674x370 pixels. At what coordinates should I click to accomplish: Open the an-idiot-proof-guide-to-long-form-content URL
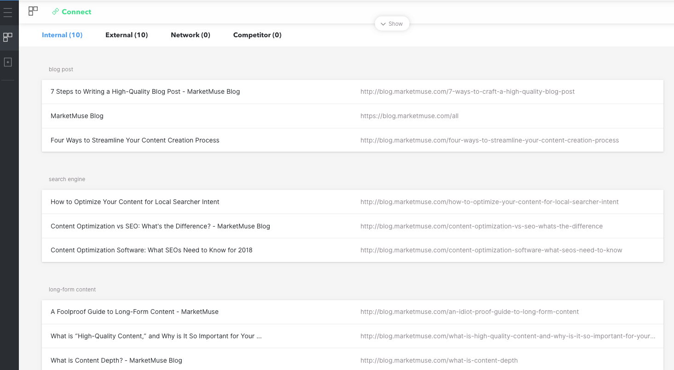click(x=470, y=312)
